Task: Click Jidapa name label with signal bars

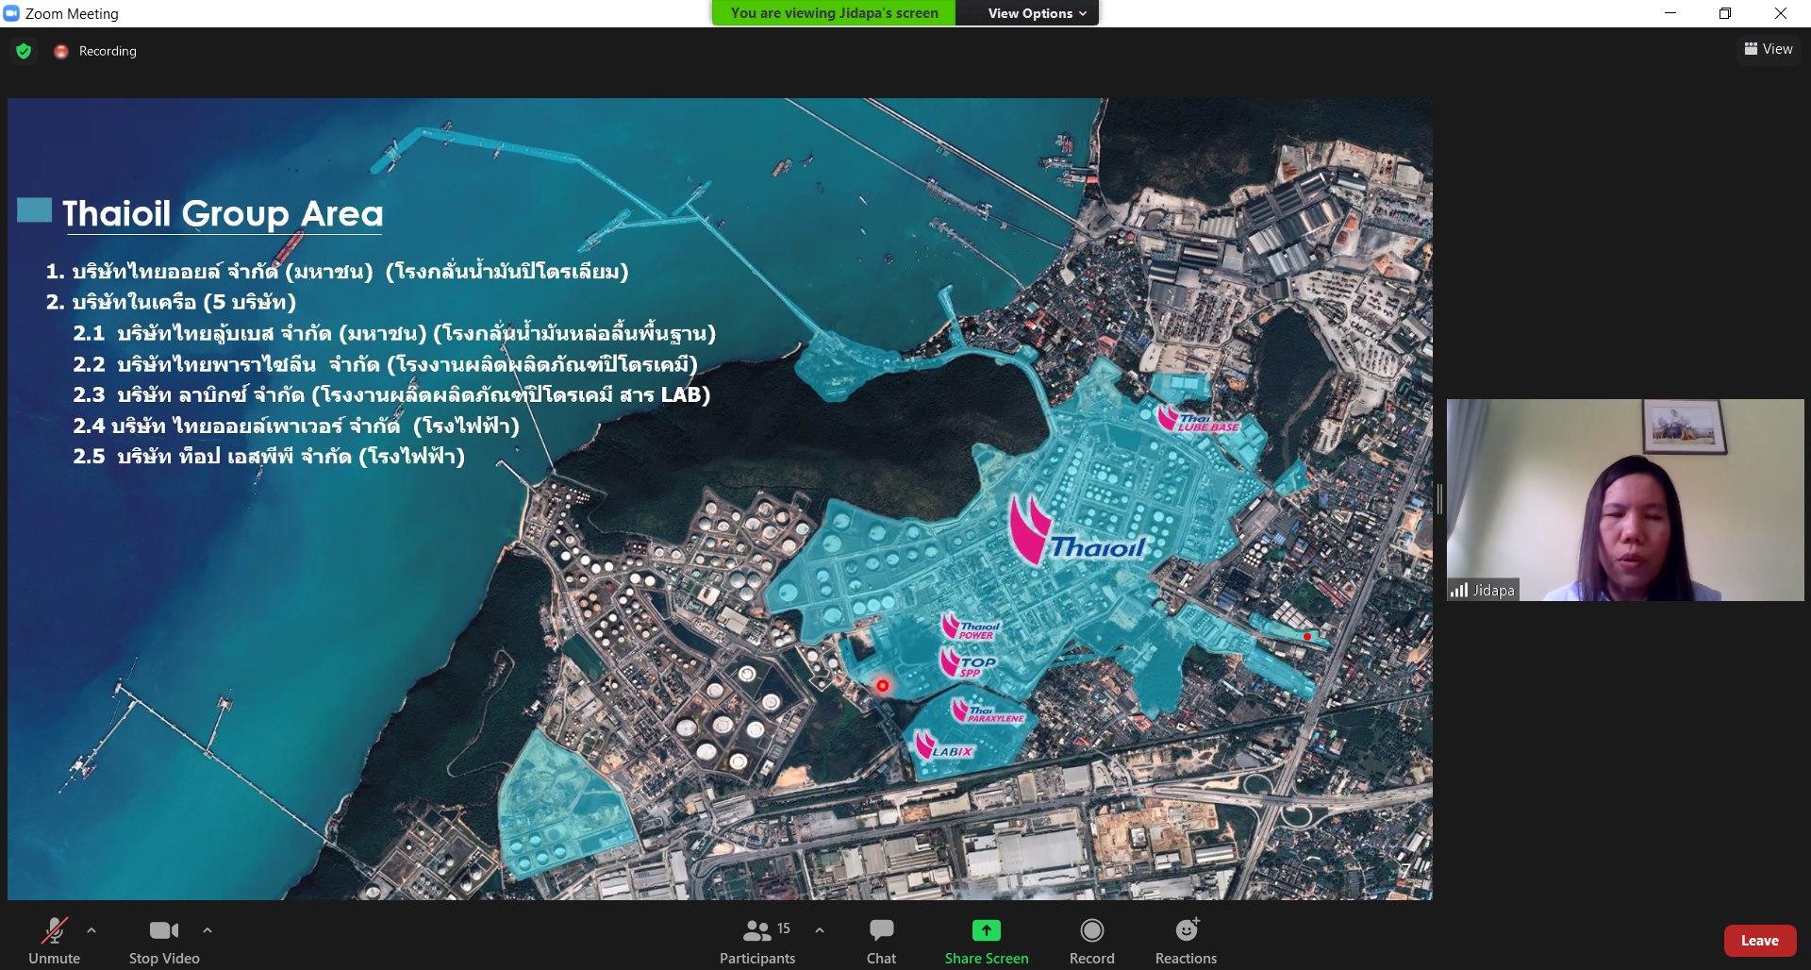Action: coord(1483,590)
